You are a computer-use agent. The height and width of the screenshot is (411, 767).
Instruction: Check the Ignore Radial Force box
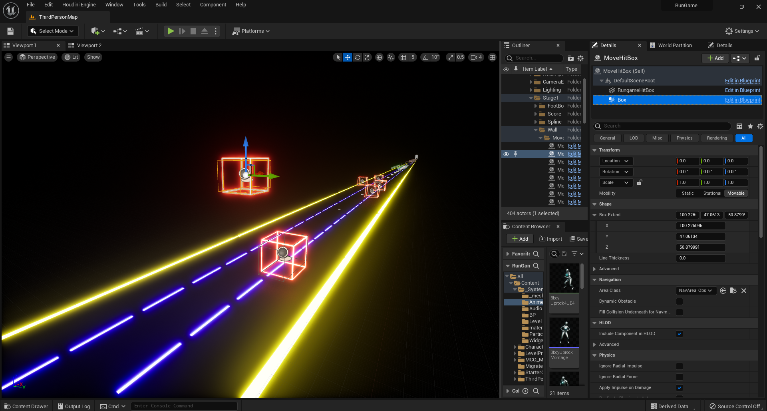[680, 377]
